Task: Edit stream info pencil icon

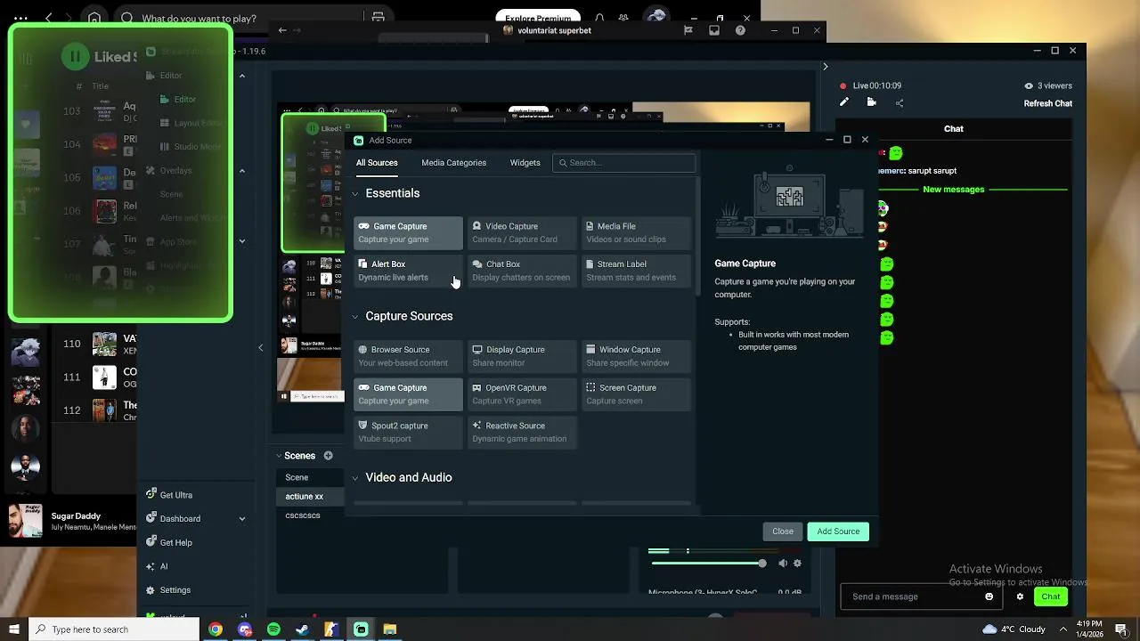Action: (x=844, y=102)
